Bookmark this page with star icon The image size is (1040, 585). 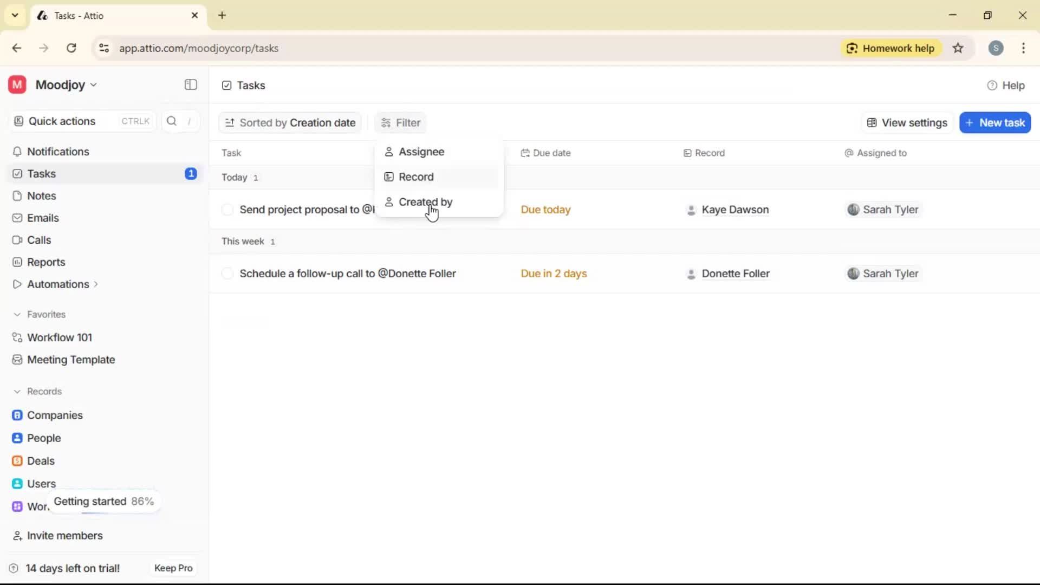(x=958, y=48)
